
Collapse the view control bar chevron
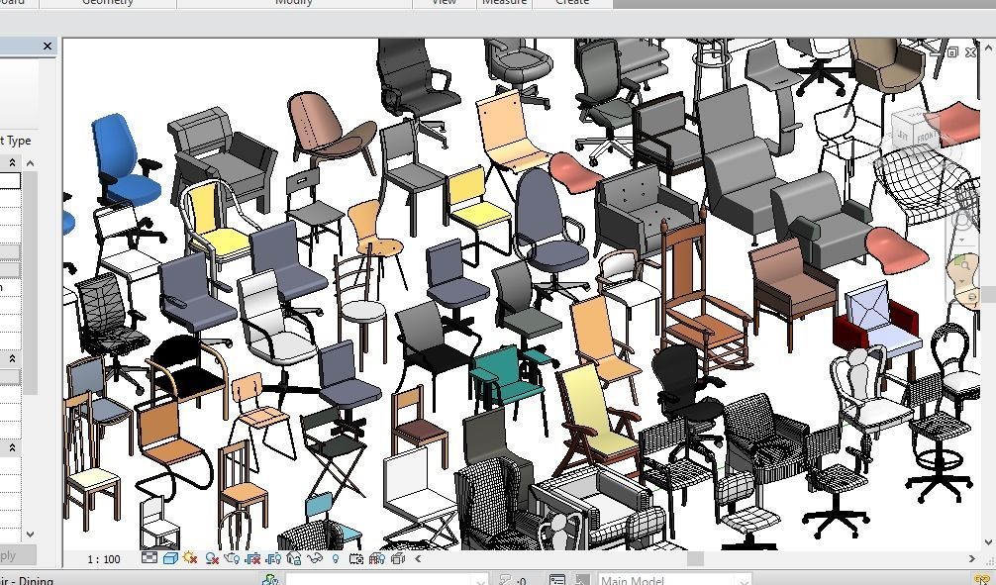pos(416,558)
